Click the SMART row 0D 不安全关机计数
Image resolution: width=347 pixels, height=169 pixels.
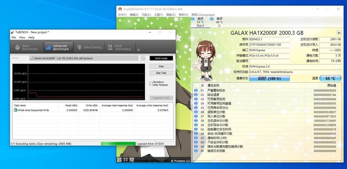(265, 142)
